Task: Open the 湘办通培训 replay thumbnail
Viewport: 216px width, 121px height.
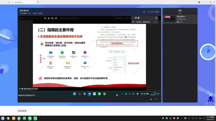Action: click(x=170, y=19)
